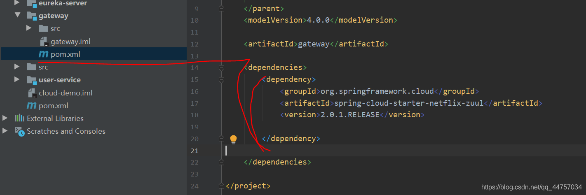
Task: Click line number 21 in gutter
Action: [195, 151]
